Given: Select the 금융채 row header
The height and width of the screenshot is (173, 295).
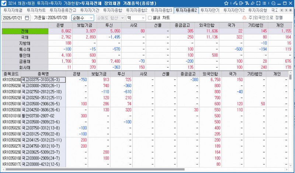Looking at the screenshot, I should click(25, 61).
